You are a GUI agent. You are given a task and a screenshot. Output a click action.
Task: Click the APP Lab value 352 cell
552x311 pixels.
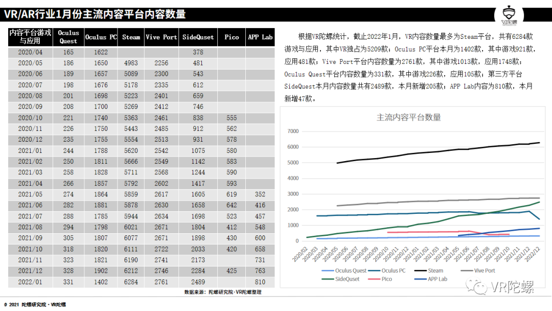click(x=260, y=194)
